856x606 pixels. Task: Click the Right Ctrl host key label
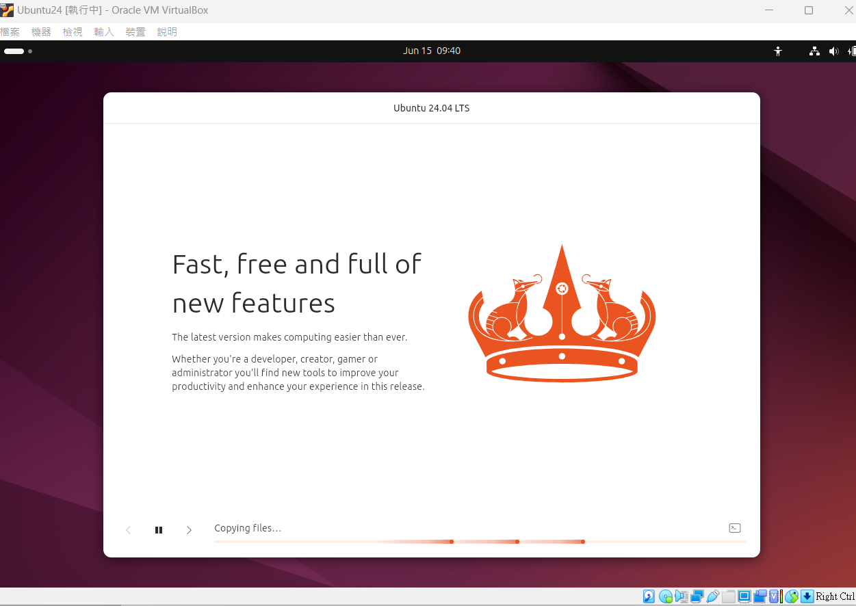click(835, 596)
